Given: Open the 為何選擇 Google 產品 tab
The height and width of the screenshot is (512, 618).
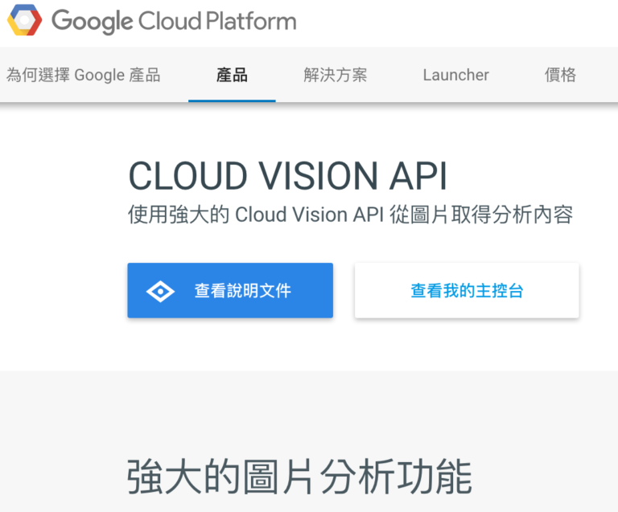Looking at the screenshot, I should click(x=83, y=75).
